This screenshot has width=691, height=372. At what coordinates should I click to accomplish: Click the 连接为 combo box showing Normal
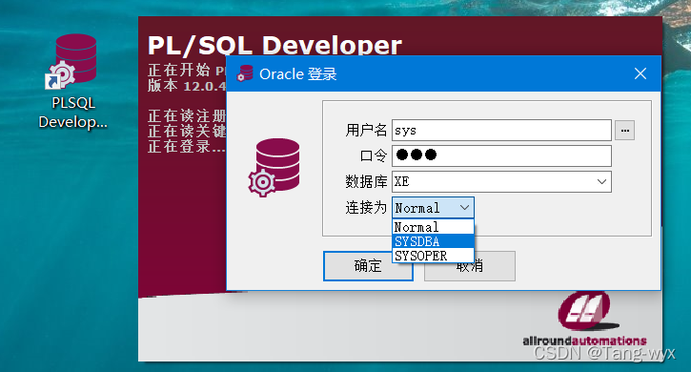pos(433,207)
